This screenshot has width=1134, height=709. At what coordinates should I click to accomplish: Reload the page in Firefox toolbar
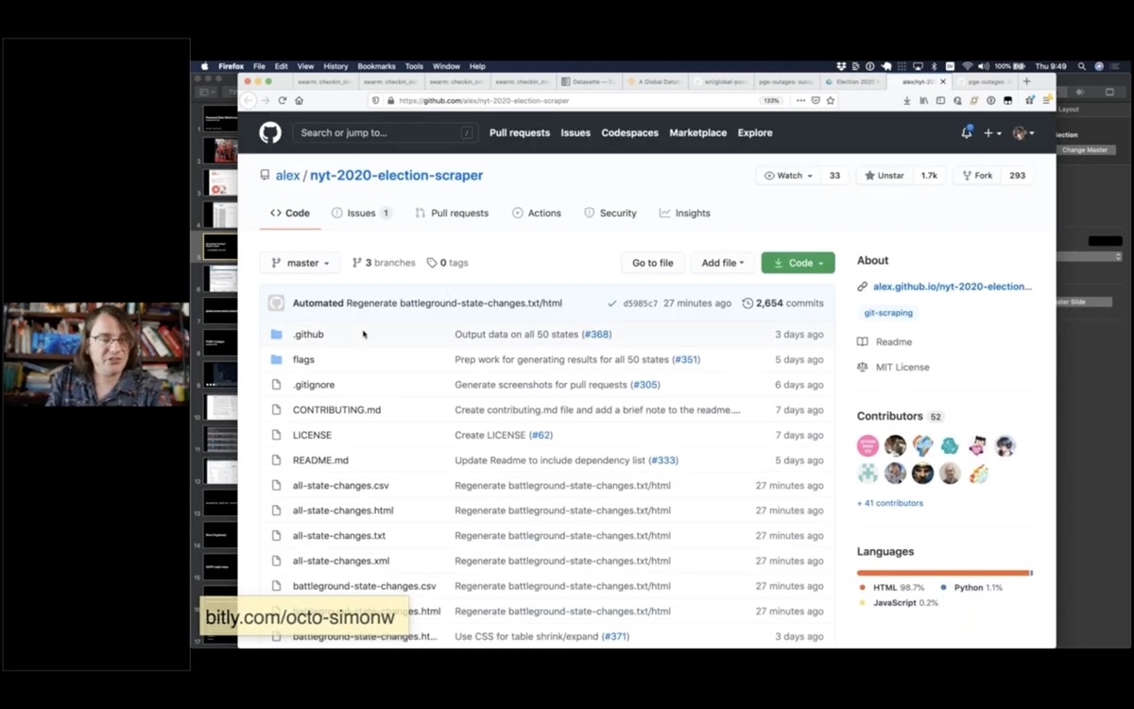point(282,100)
